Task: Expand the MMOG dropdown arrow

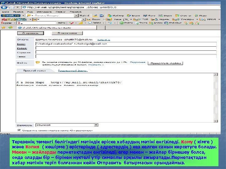Action: (x=219, y=19)
